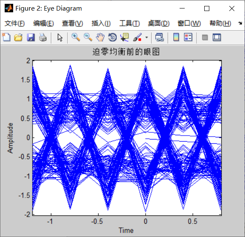Open the 查看(V) menu
This screenshot has height=237, width=245.
72,24
